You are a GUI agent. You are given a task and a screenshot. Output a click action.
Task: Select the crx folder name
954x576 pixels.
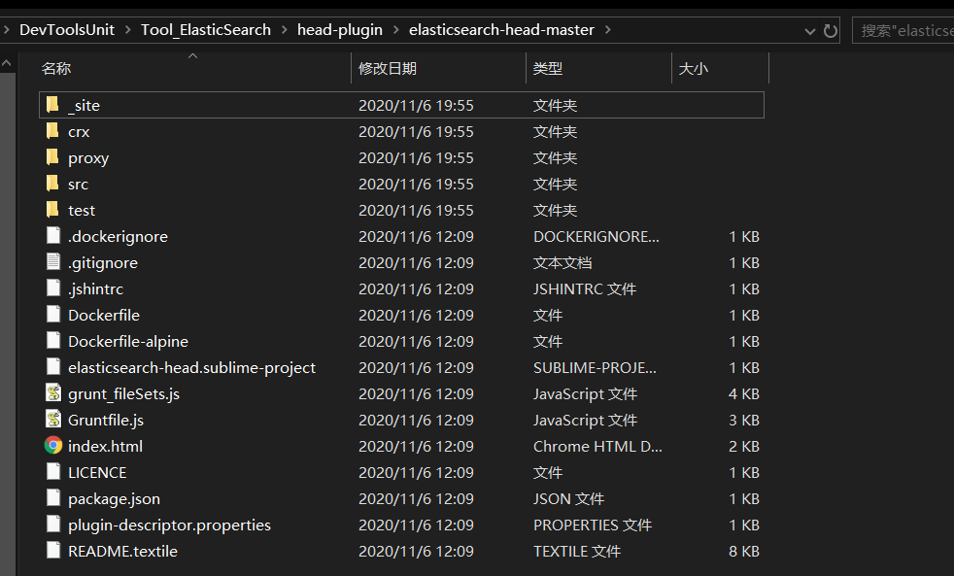(79, 131)
